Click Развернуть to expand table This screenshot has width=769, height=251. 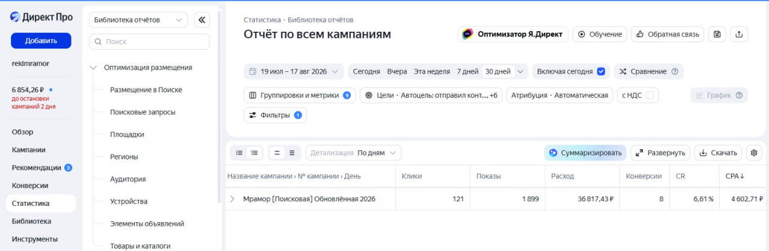pos(660,153)
